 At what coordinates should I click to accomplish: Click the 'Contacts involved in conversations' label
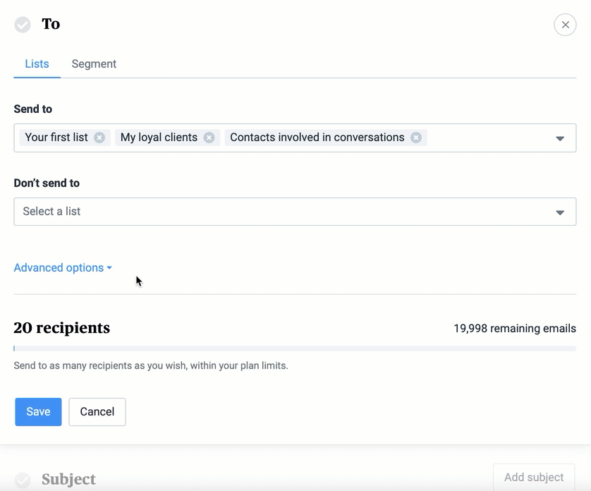(317, 138)
